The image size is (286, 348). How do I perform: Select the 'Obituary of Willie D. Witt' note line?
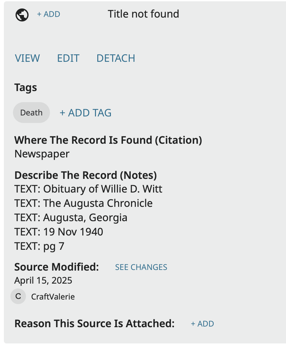click(x=88, y=189)
